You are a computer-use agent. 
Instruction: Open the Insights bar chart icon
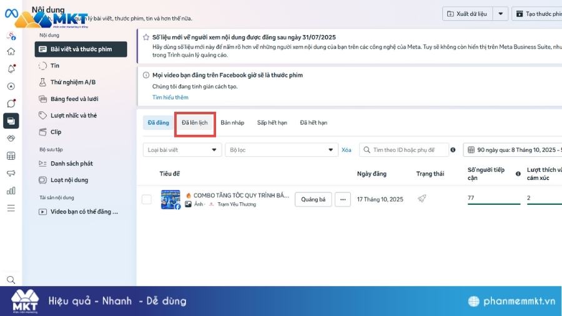(11, 190)
